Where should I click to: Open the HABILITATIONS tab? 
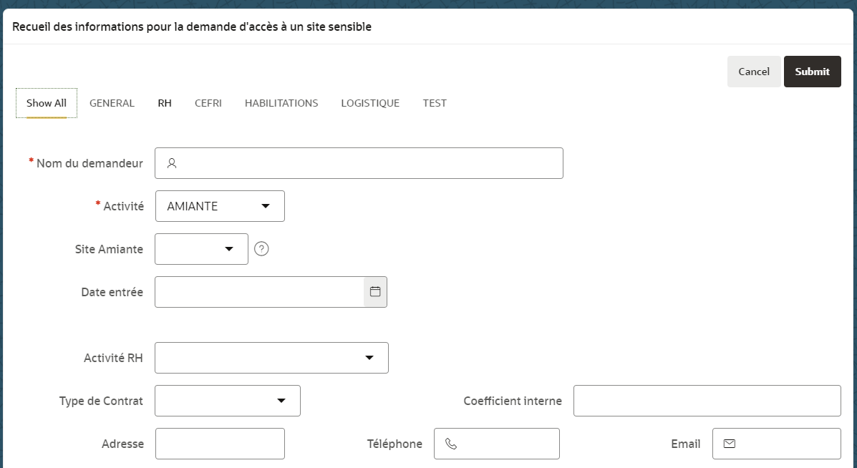pyautogui.click(x=281, y=103)
